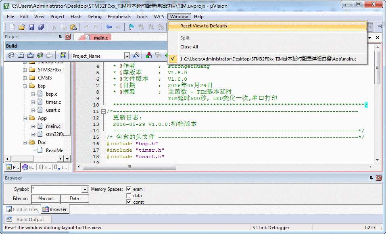This screenshot has height=234, width=386.
Task: Click the Rebuild all target files icon
Action: tap(31, 55)
